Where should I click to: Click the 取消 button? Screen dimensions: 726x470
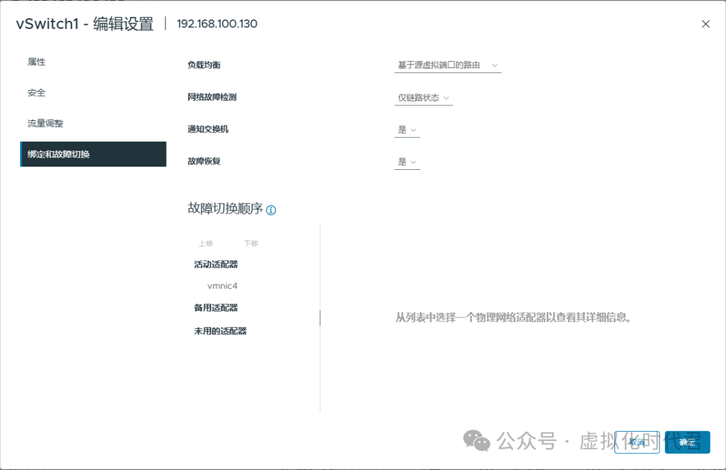click(637, 442)
